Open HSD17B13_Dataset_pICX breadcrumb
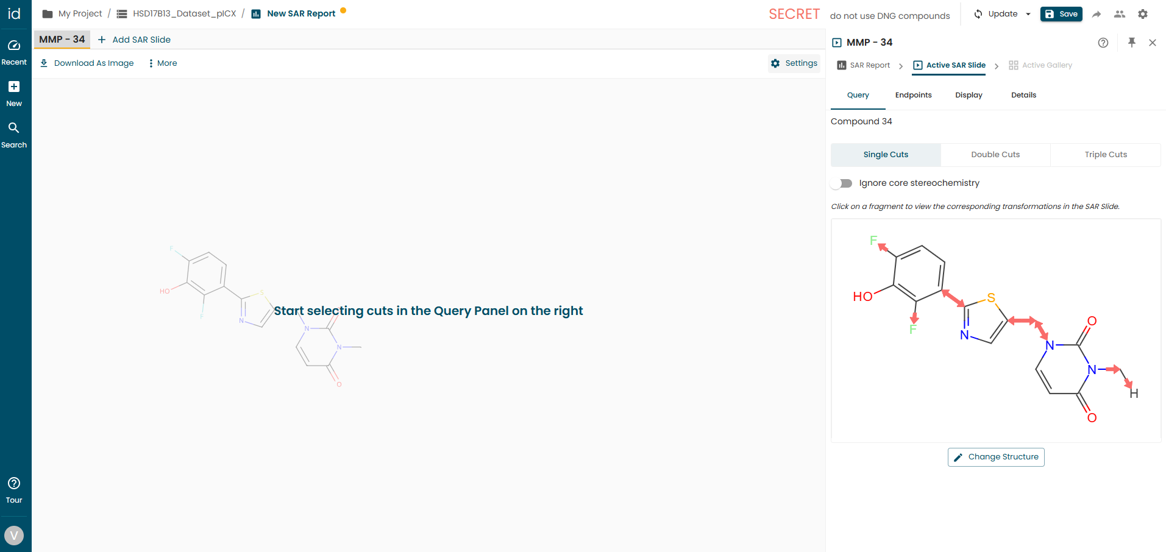1166x552 pixels. [184, 14]
